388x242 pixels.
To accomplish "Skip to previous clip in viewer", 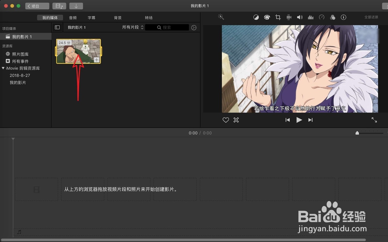I will (288, 120).
